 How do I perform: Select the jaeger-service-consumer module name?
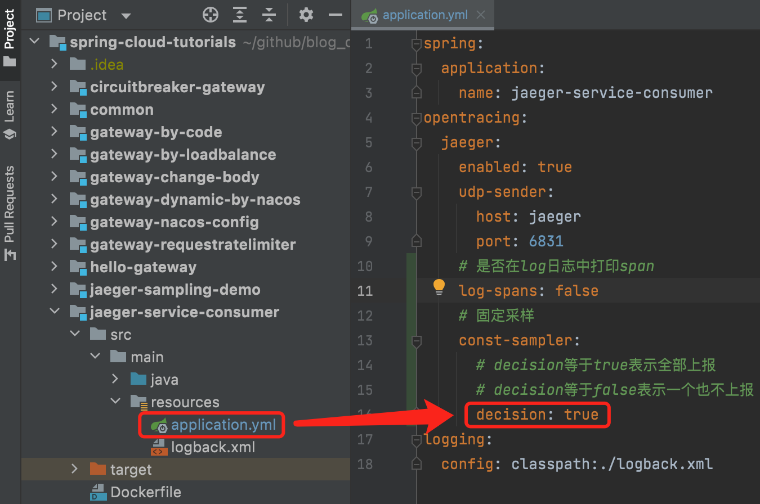click(185, 312)
